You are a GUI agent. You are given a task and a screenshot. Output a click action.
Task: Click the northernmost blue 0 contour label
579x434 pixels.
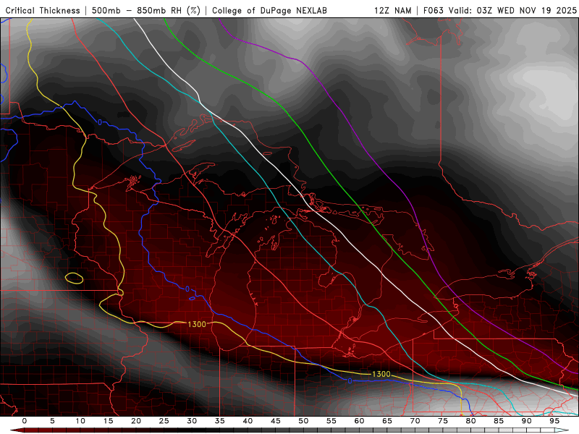click(x=100, y=122)
